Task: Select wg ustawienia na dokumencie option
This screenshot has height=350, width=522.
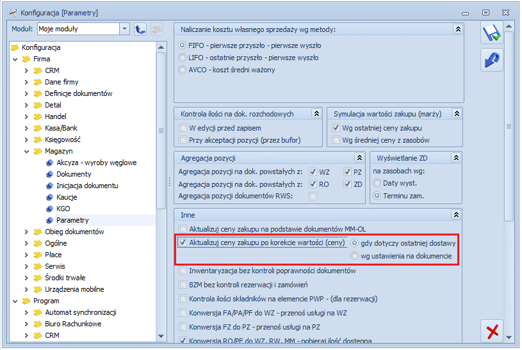Action: pyautogui.click(x=355, y=256)
